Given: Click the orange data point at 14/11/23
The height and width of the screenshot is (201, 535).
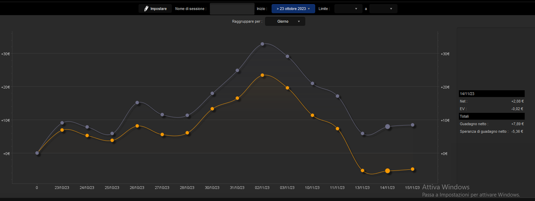Looking at the screenshot, I should tap(387, 171).
